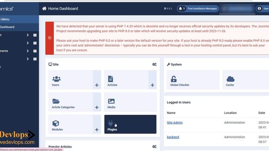The width and height of the screenshot is (269, 151).
Task: Open dashboard grid icon for Components row
Action: tap(35, 51)
